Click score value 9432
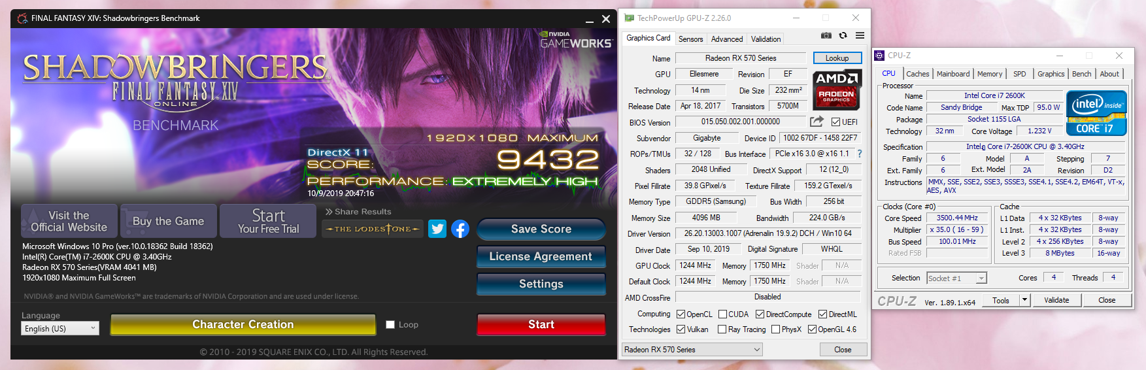The height and width of the screenshot is (370, 1146). 548,160
